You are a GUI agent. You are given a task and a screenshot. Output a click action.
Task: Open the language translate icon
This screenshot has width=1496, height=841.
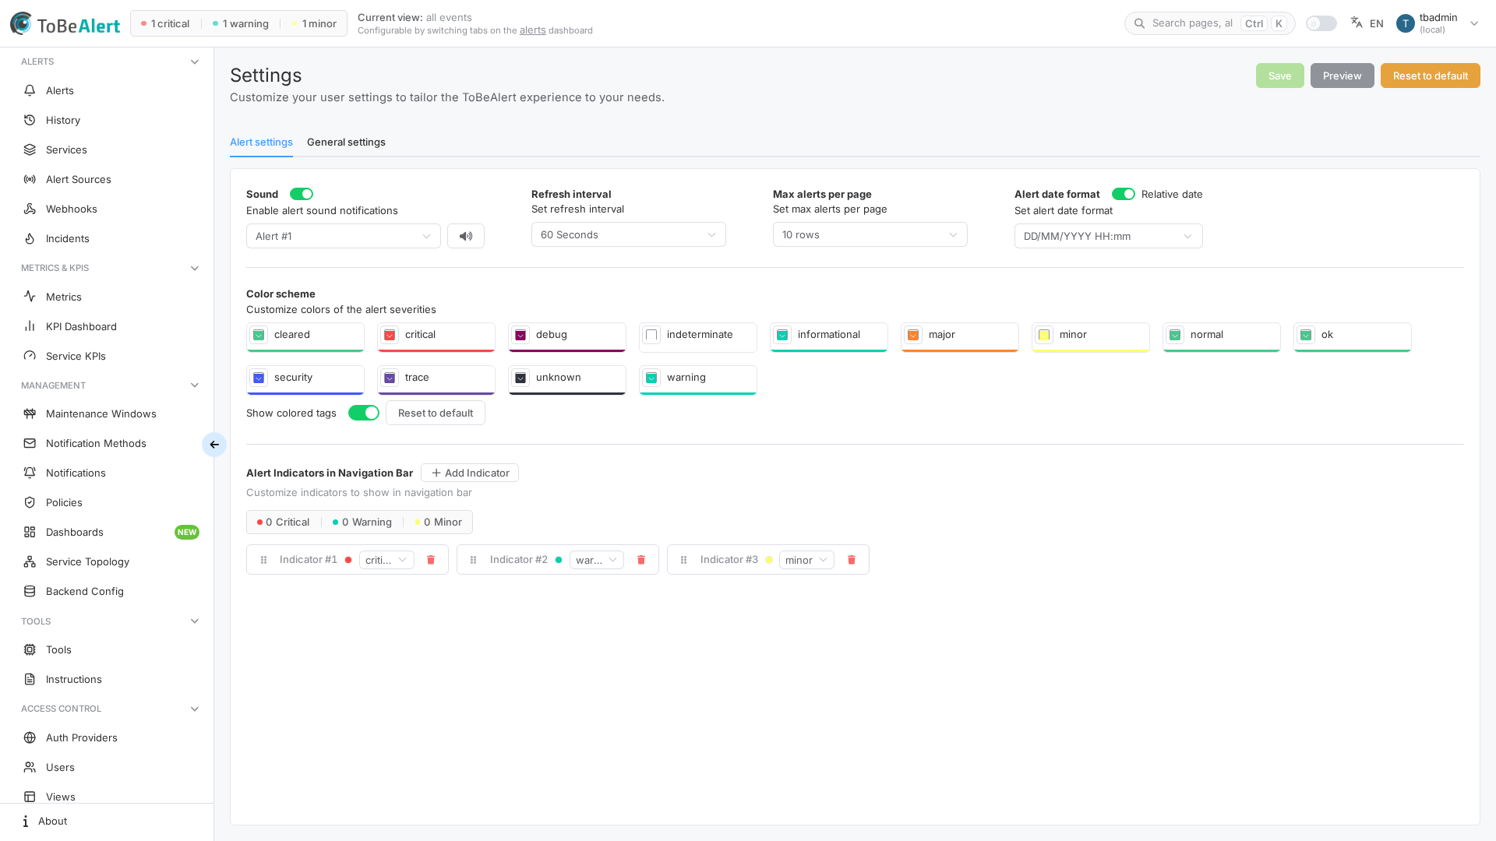[x=1357, y=23]
